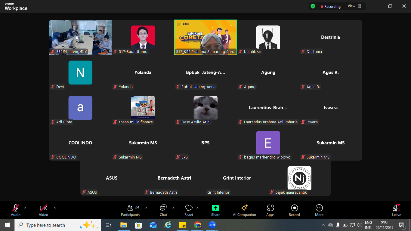Open the More options icon
This screenshot has width=411, height=231.
[319, 208]
